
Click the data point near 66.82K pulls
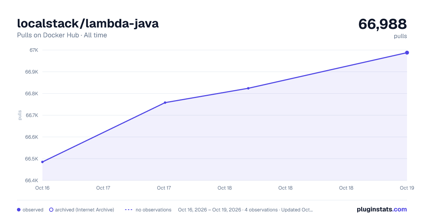(248, 88)
